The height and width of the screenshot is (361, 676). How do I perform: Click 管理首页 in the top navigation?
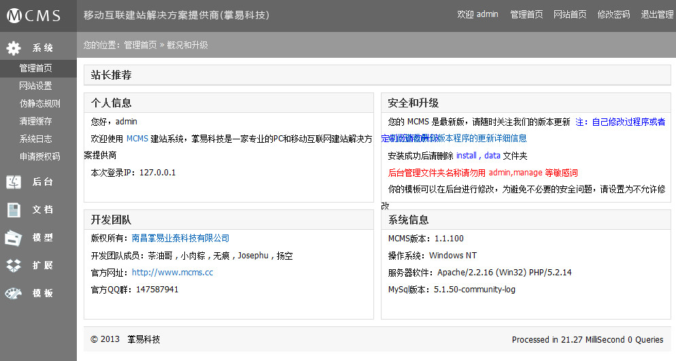click(x=526, y=14)
